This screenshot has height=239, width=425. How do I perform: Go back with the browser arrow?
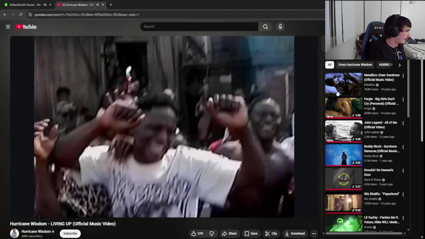5,15
